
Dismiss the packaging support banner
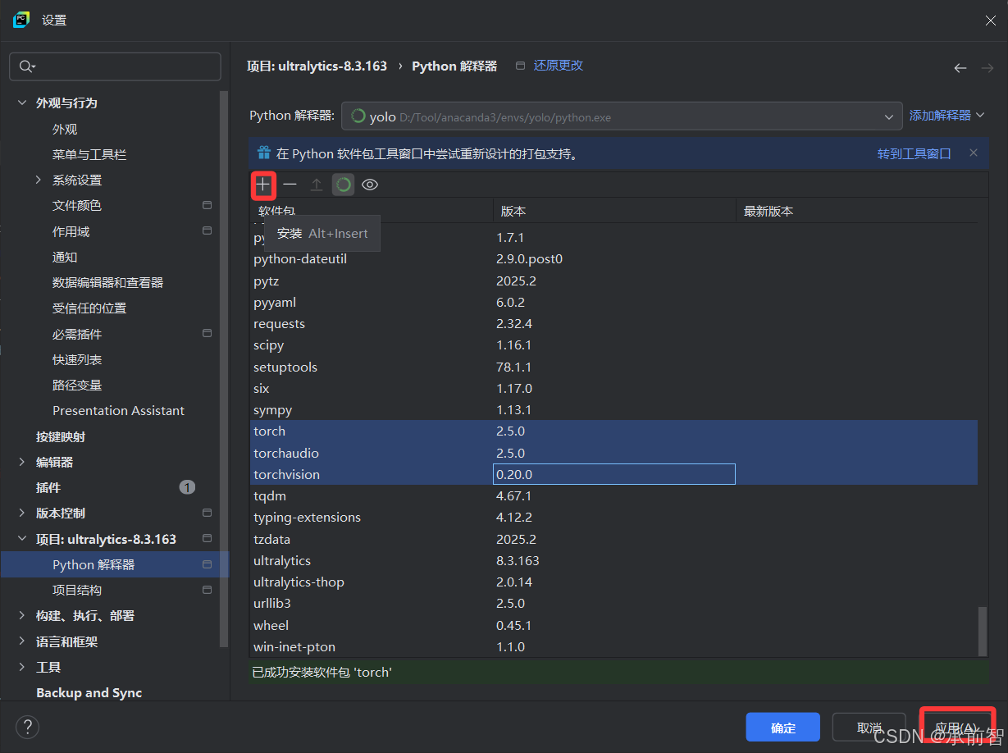click(x=974, y=153)
